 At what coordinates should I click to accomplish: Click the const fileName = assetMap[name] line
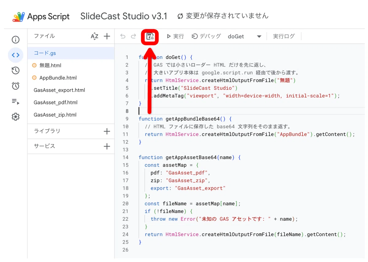pos(193,203)
